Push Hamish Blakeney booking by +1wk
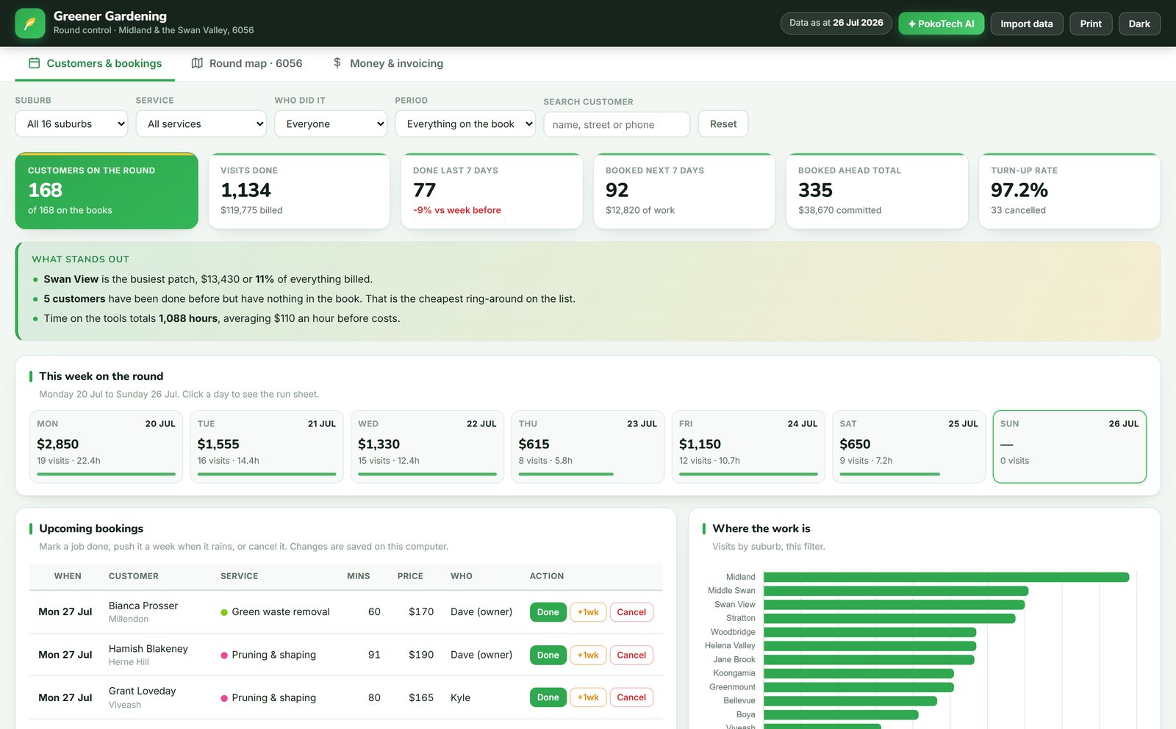Viewport: 1176px width, 729px height. (x=588, y=655)
